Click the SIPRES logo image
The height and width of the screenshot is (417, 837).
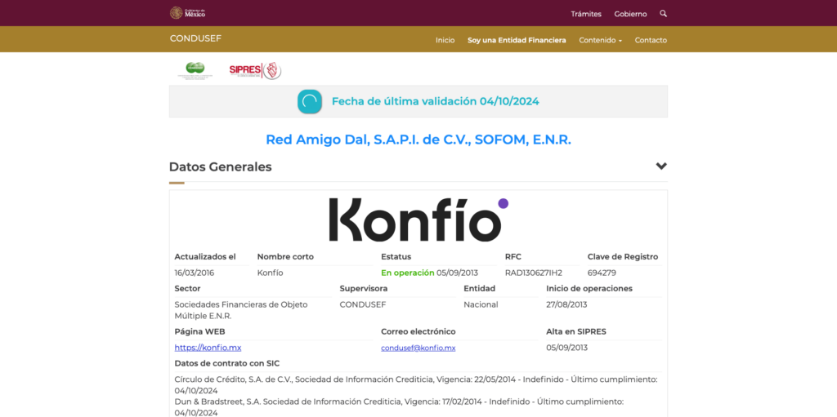coord(255,70)
